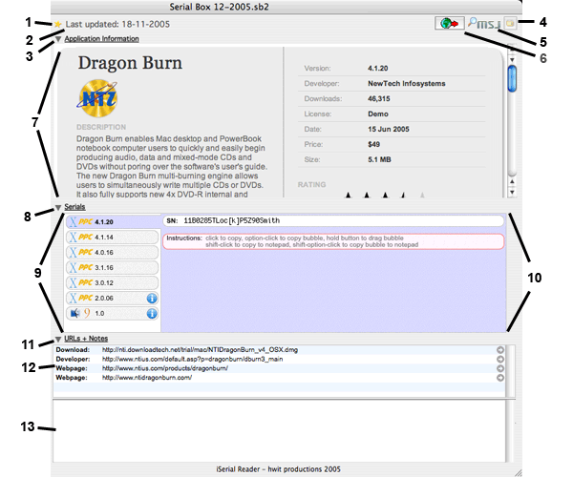The height and width of the screenshot is (477, 573).
Task: Click the info icon on version 1.0
Action: tap(152, 314)
